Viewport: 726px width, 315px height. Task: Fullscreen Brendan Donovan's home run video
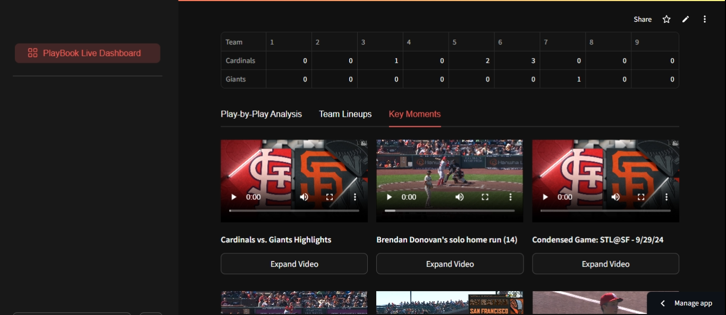485,197
